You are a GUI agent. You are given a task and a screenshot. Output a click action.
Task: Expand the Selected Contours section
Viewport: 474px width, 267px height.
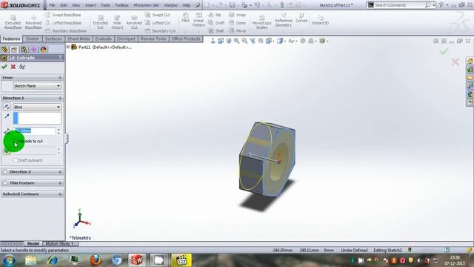(x=60, y=194)
